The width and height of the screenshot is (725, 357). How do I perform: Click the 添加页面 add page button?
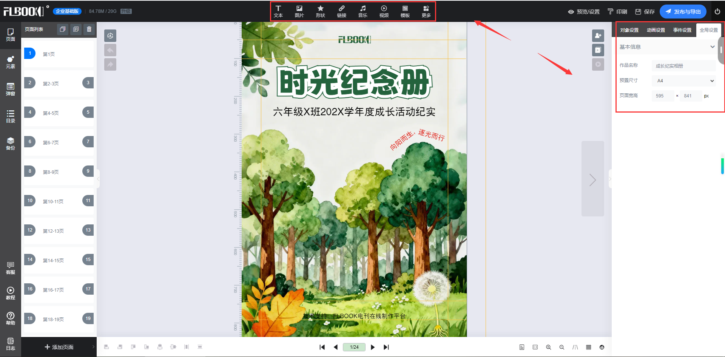59,347
